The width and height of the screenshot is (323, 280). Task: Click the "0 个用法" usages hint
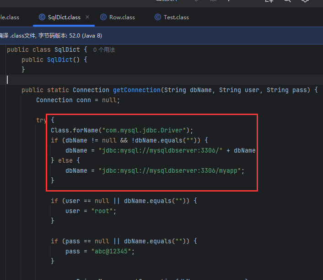(x=104, y=49)
